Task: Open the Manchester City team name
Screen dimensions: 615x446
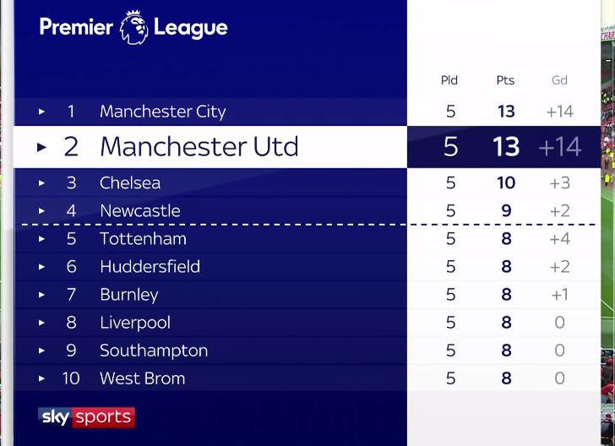Action: tap(163, 111)
